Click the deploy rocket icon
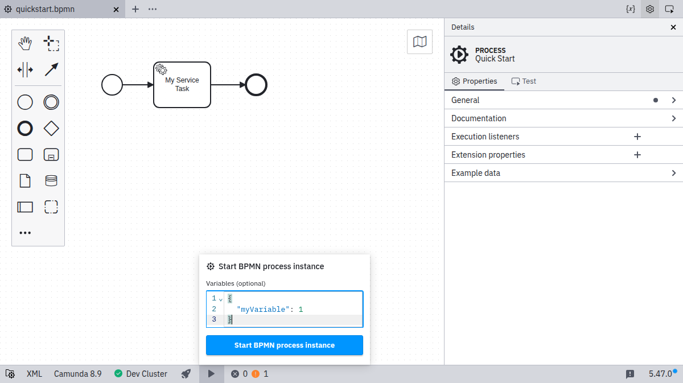Viewport: 683px width, 383px height. (186, 374)
